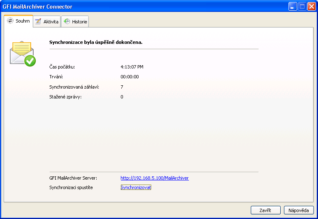
Task: Click the Historie tab clock icon
Action: pyautogui.click(x=66, y=21)
